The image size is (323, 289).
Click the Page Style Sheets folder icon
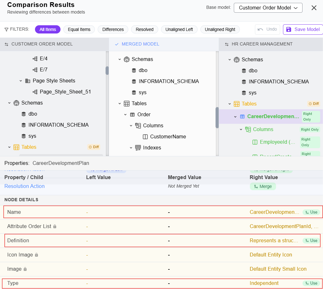[x=28, y=81]
